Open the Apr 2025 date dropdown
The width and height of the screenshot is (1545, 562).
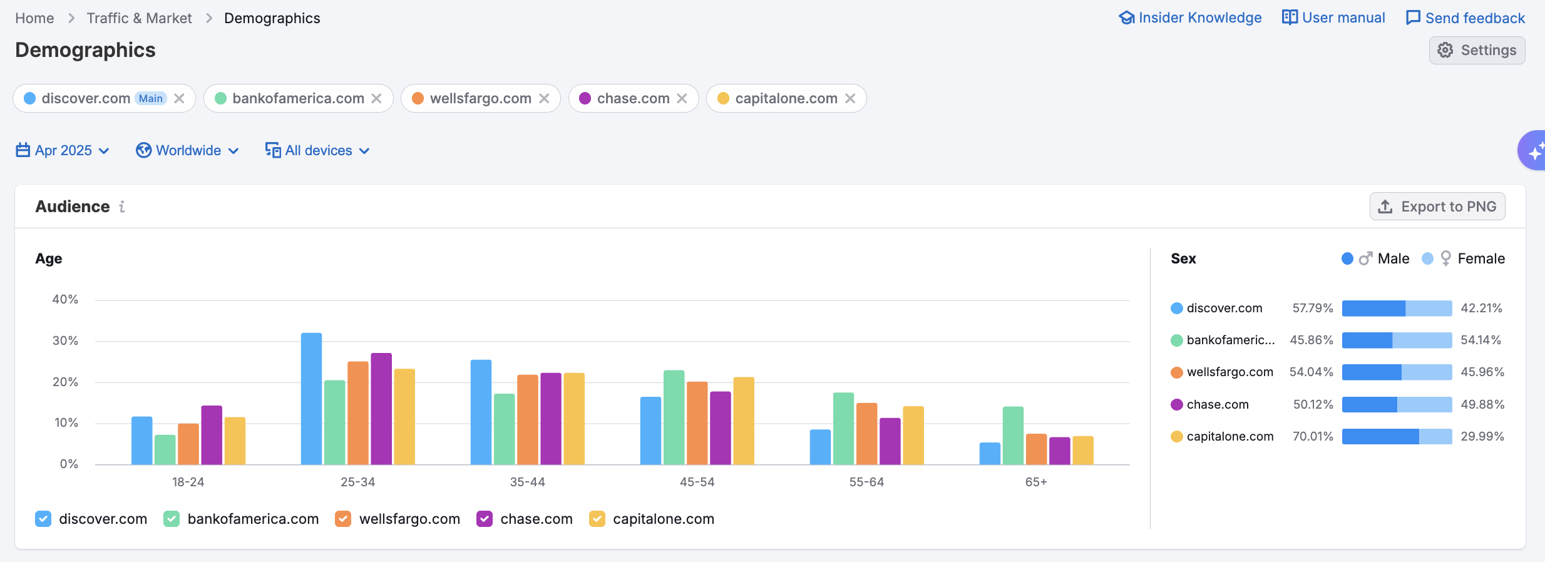tap(63, 151)
